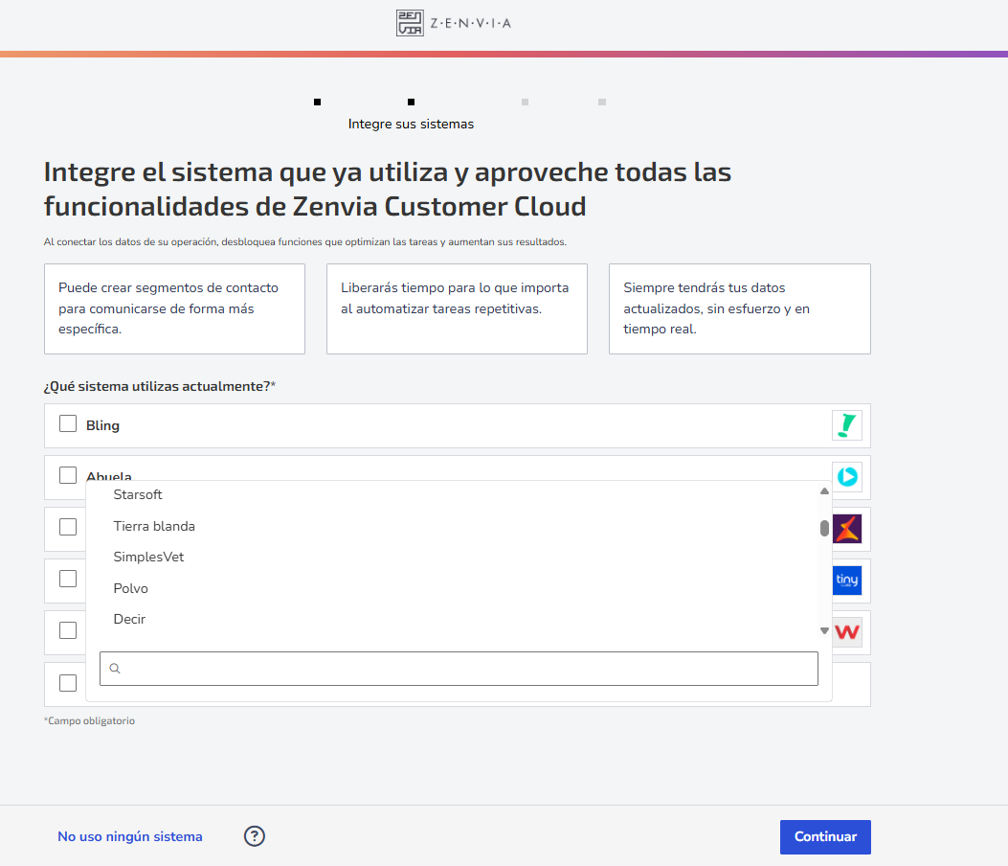Click the magnifier icon in search box
Viewport: 1008px width, 866px height.
tap(115, 669)
